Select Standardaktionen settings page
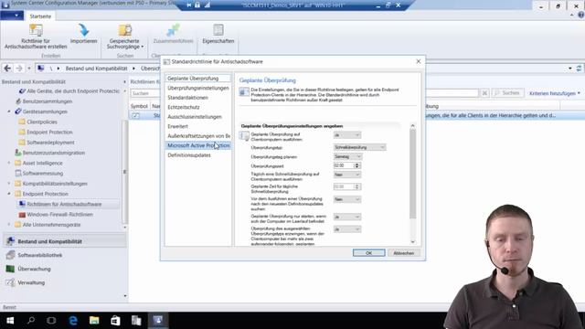 point(197,98)
